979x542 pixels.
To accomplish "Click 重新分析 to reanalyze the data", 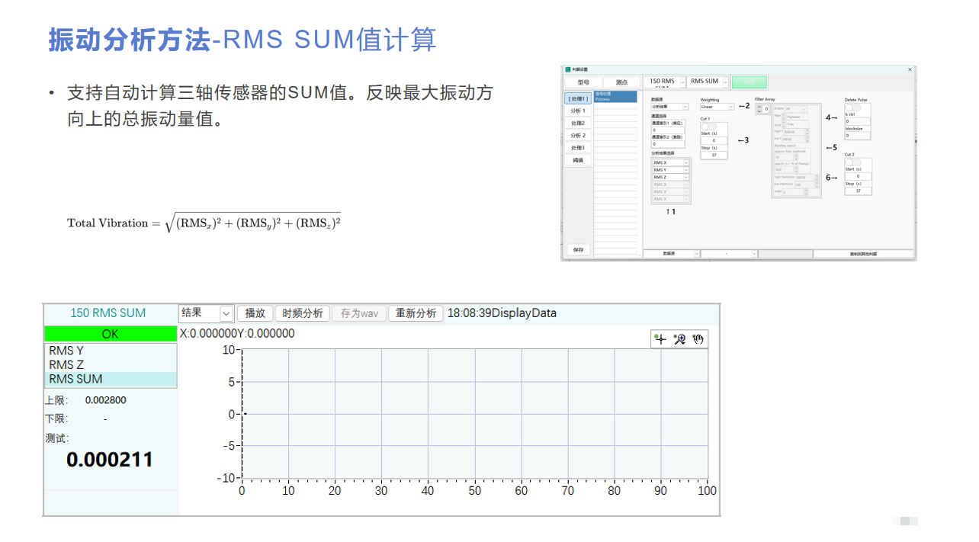I will [416, 313].
